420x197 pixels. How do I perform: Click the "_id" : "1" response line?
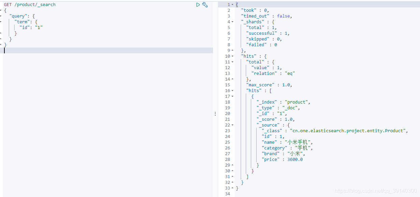[x=272, y=114]
